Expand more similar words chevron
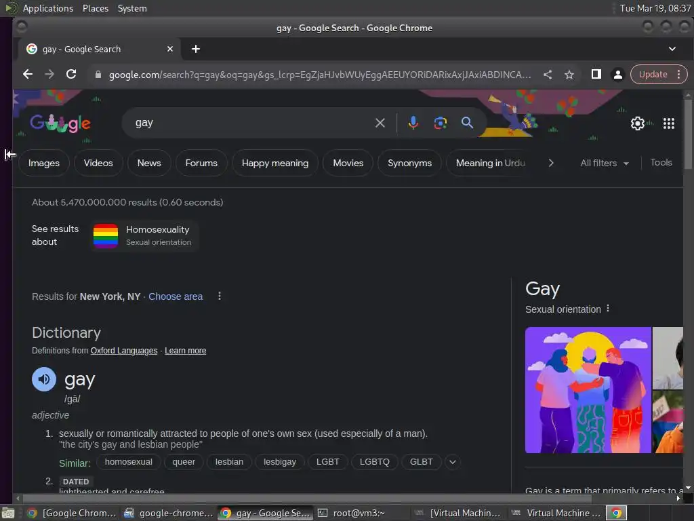Screen dimensions: 694x521 [x=452, y=462]
